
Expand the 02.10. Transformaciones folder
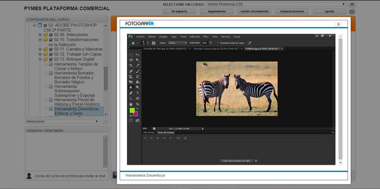[x=40, y=40]
